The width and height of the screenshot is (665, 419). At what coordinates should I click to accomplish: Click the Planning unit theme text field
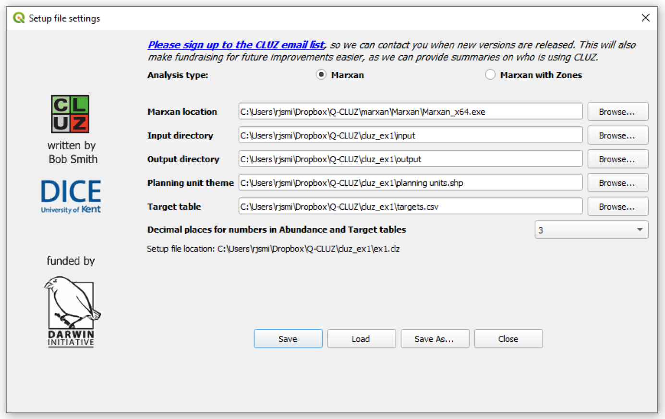click(410, 183)
